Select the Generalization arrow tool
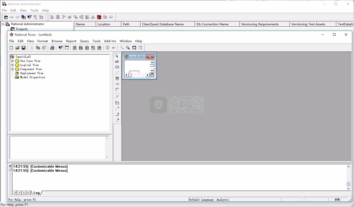The width and height of the screenshot is (354, 207). (x=117, y=114)
